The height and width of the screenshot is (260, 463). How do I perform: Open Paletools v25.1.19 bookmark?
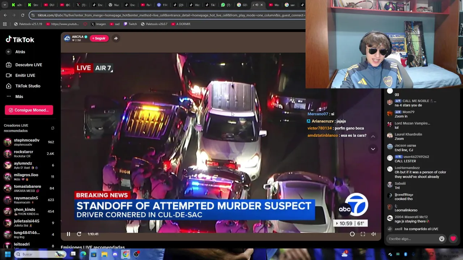click(x=28, y=24)
